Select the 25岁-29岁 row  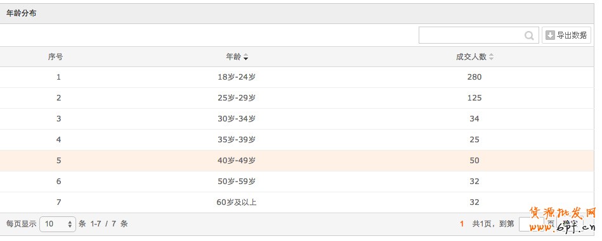pyautogui.click(x=297, y=98)
